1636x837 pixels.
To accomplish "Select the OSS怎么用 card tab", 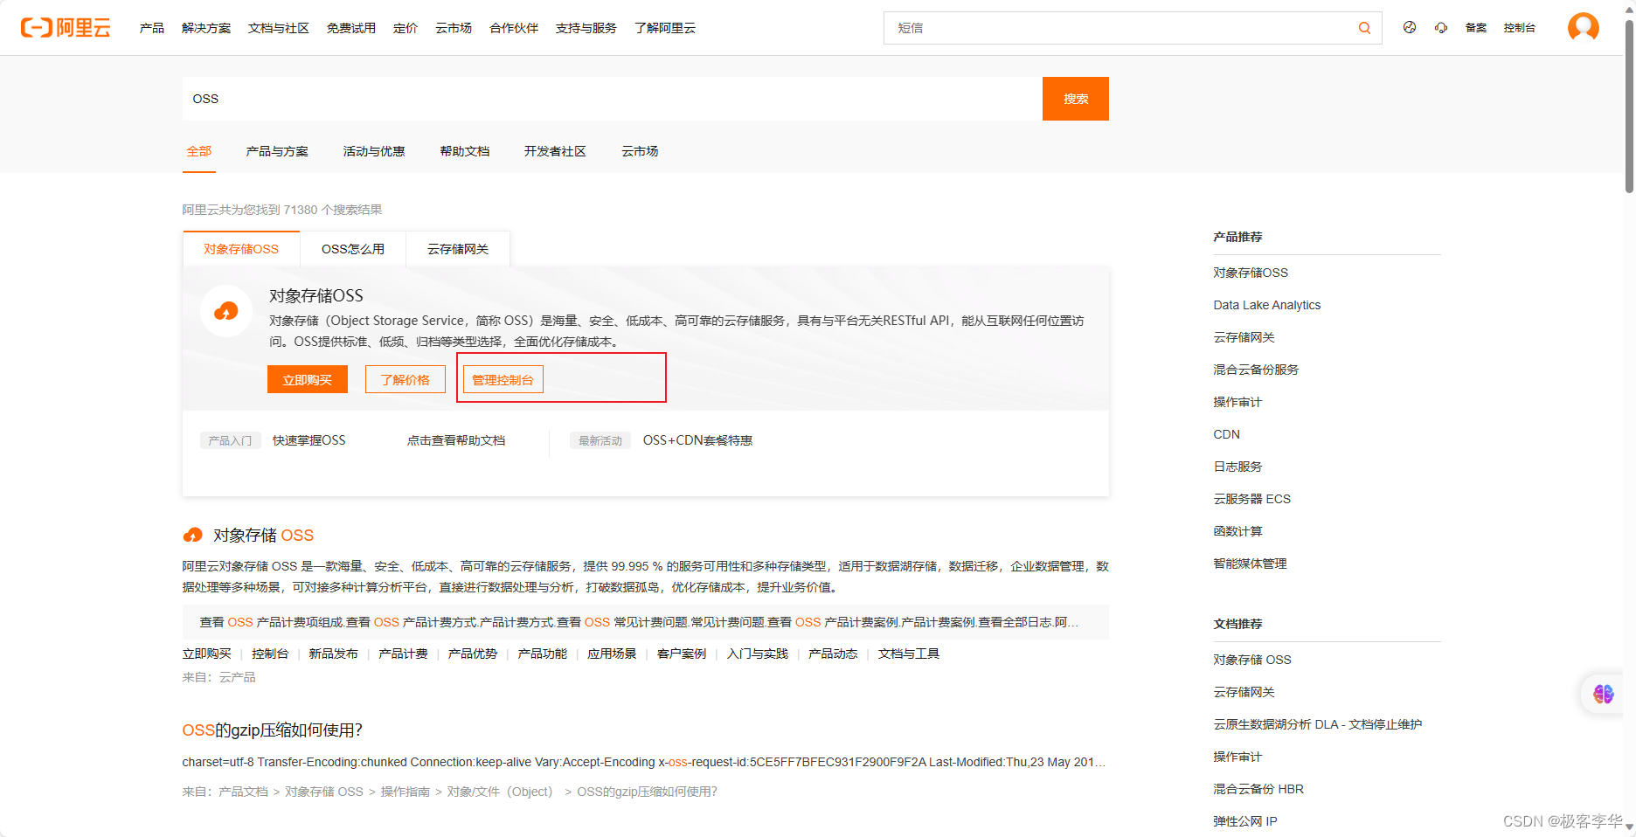I will click(353, 249).
